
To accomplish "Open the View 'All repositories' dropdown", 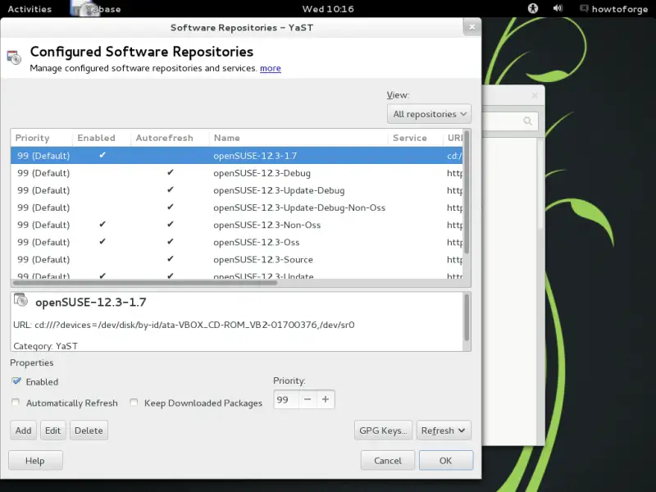I will (429, 114).
